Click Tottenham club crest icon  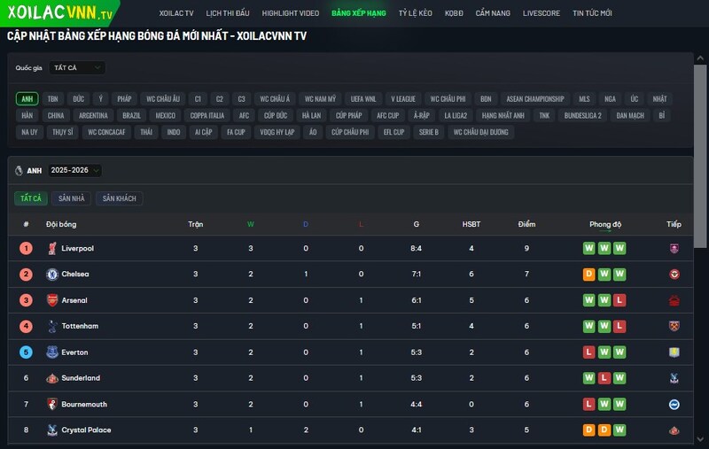click(x=52, y=326)
